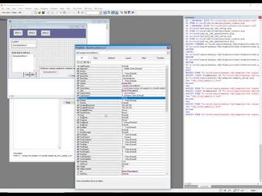Select BTN 2 in the form designer
This screenshot has height=196, width=262.
[32, 33]
